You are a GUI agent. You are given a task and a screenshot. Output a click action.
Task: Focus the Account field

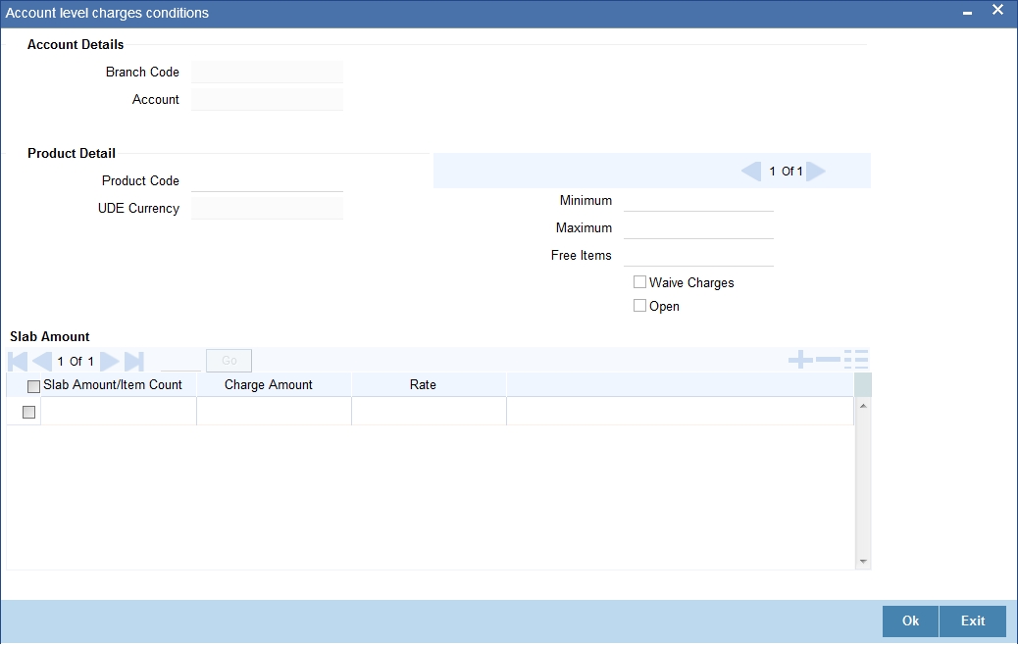[x=267, y=99]
